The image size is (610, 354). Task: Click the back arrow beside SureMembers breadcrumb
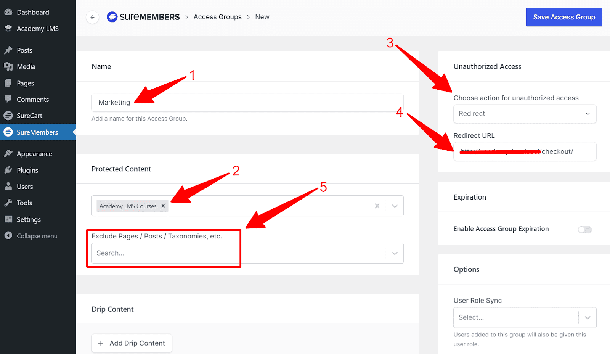pos(92,17)
